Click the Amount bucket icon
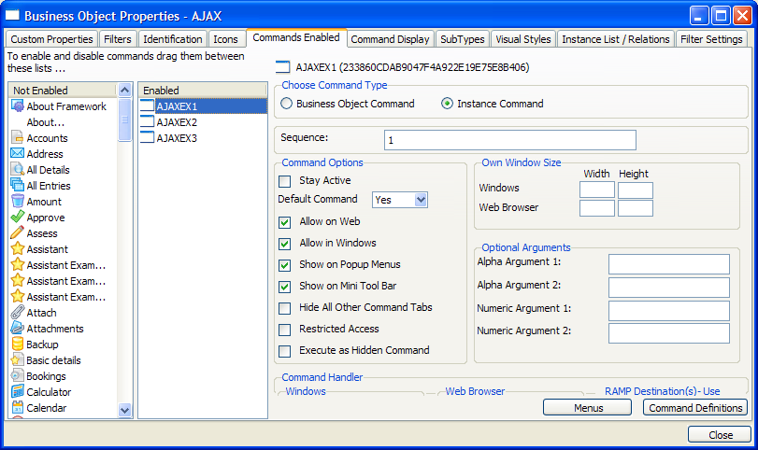Screen dimensions: 758x450 click(x=18, y=202)
